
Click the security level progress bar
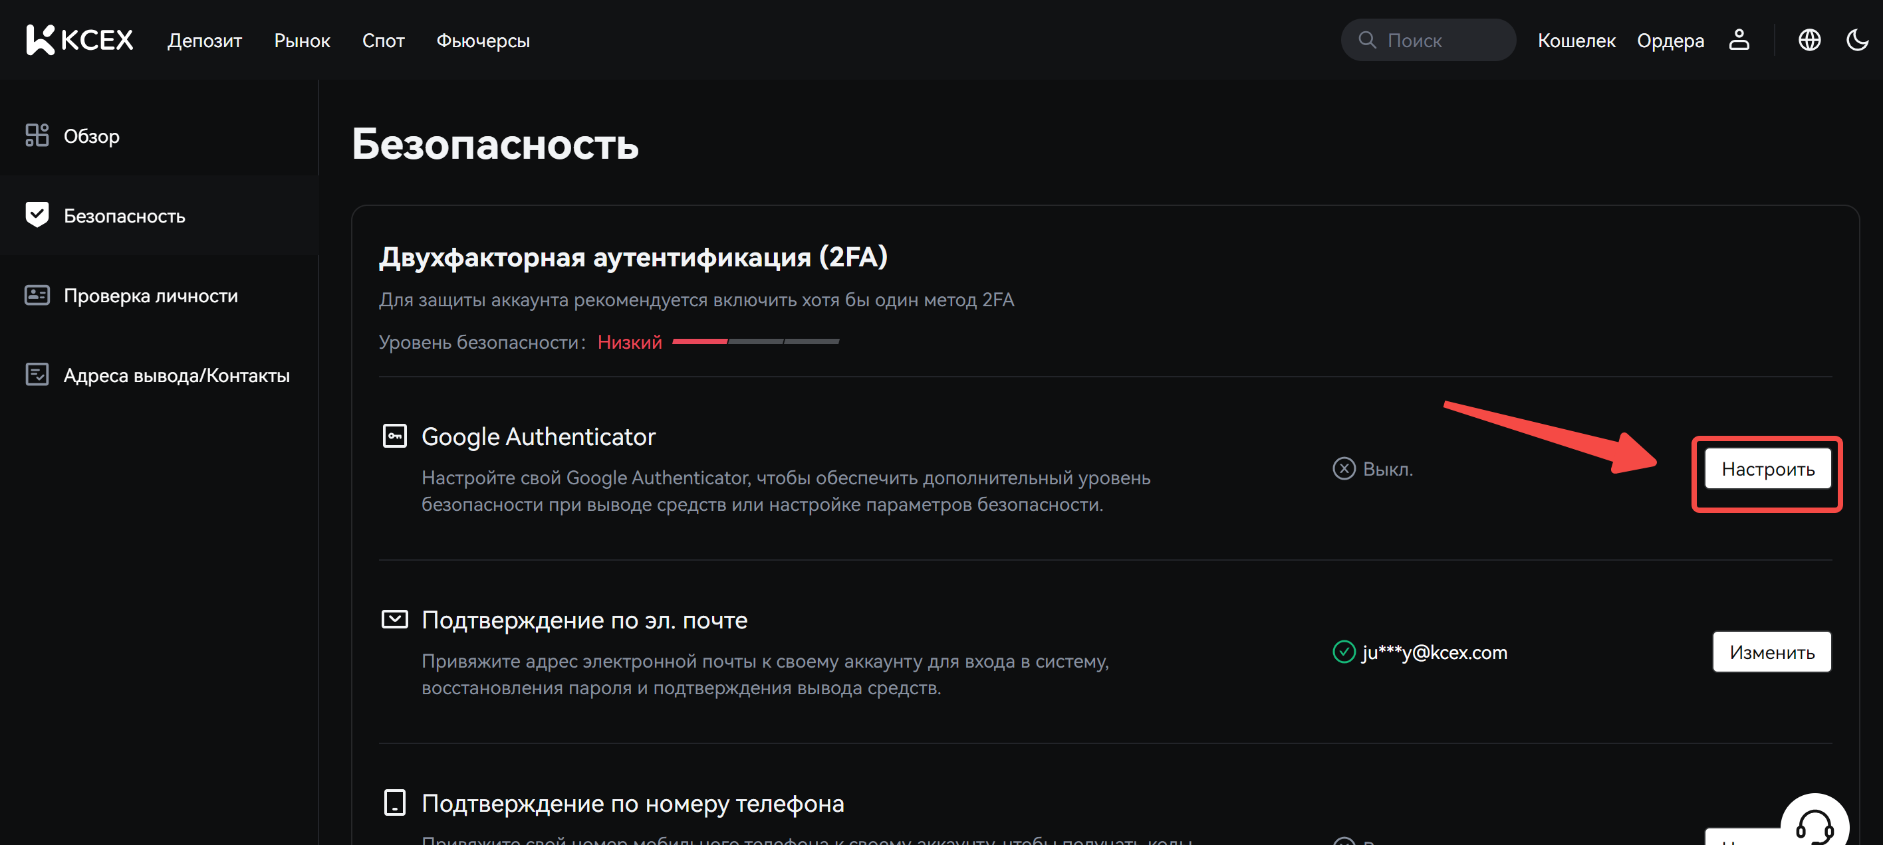[755, 341]
